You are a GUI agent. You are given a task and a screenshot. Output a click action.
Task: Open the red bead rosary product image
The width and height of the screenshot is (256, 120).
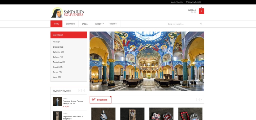point(190,114)
